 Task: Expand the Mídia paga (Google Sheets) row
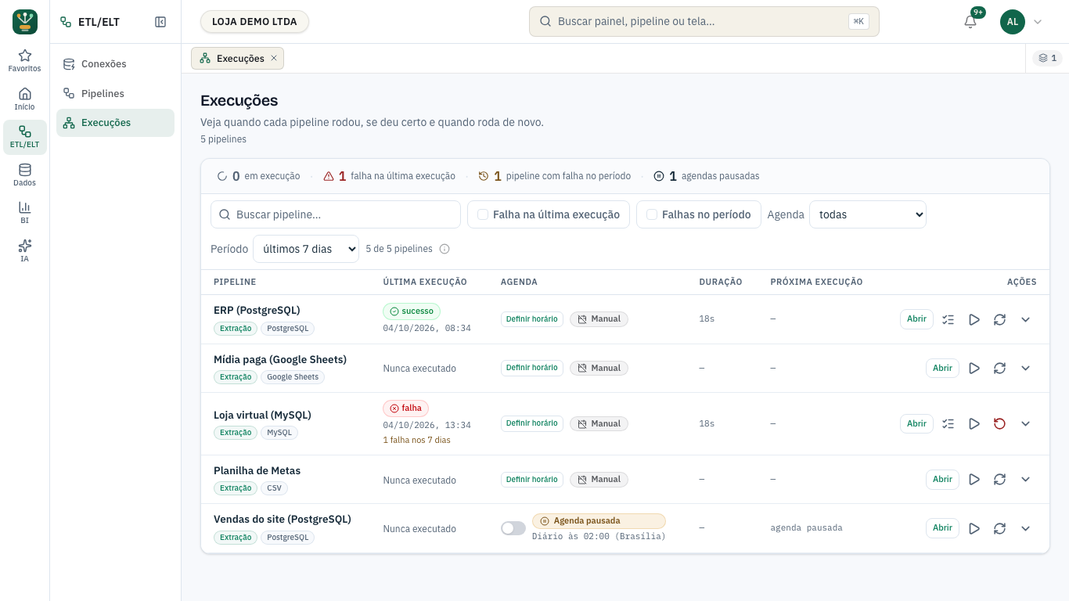(x=1025, y=368)
